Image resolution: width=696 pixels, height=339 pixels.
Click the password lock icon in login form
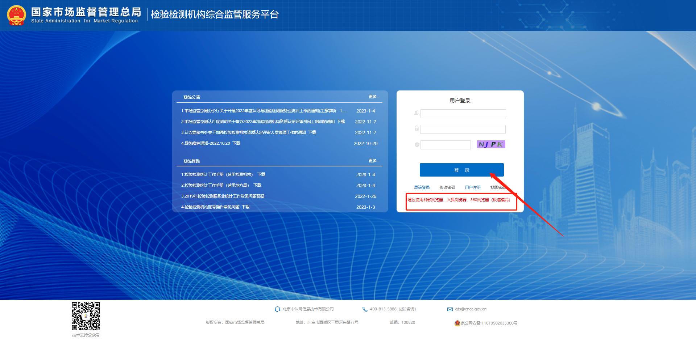click(417, 129)
